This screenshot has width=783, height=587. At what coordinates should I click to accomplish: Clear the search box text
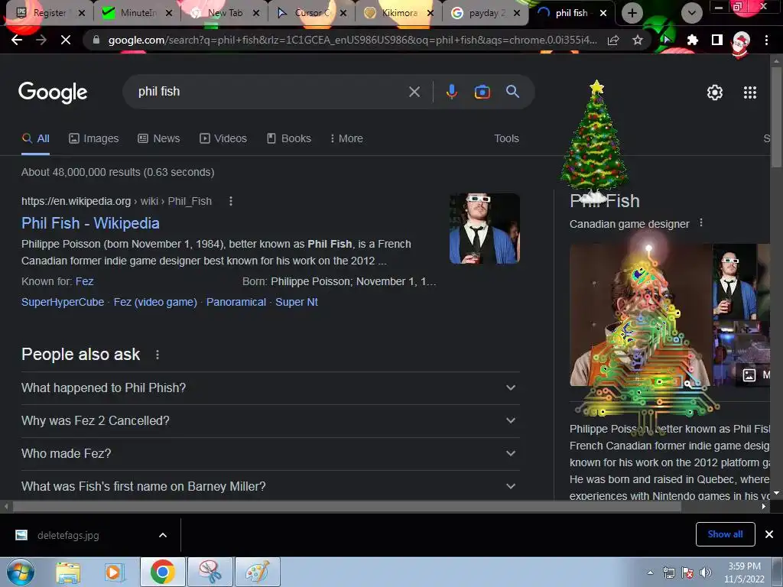tap(414, 92)
